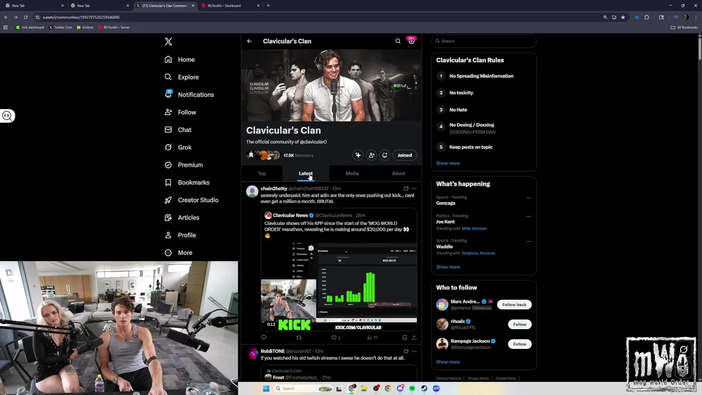Click invite member icon beside Joined
Screen dimensions: 702x395
371,155
